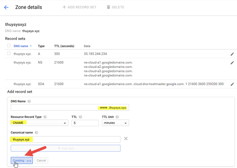Open the TTL help question mark icon

click(x=81, y=117)
